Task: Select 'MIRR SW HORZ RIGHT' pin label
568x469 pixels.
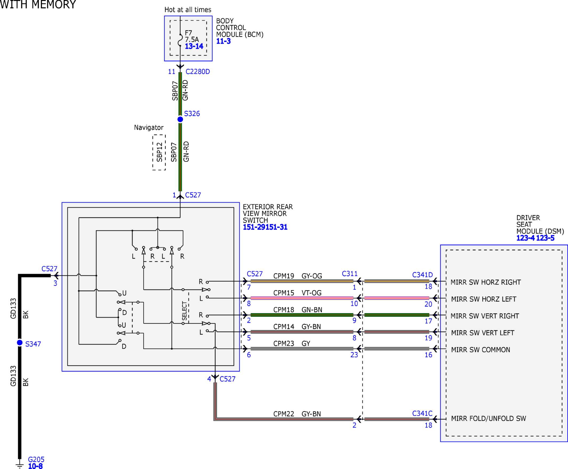Action: pos(486,282)
